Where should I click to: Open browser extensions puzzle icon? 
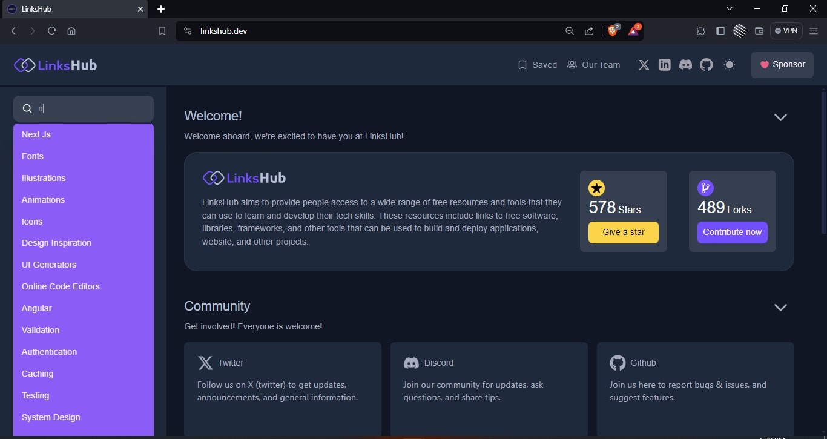click(x=701, y=31)
